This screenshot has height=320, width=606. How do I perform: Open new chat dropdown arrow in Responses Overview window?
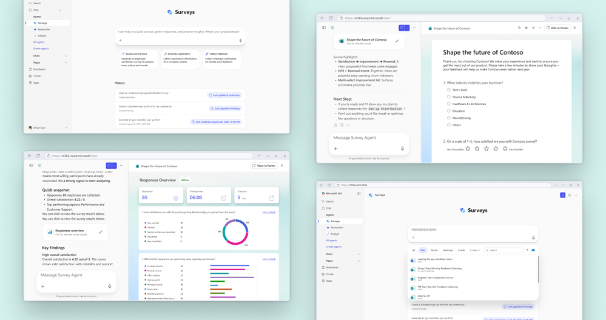pyautogui.click(x=115, y=166)
